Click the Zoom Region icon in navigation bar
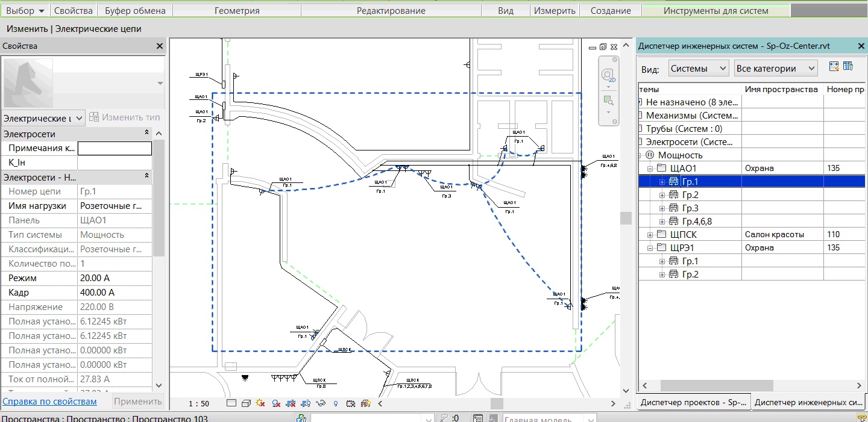 tap(608, 100)
